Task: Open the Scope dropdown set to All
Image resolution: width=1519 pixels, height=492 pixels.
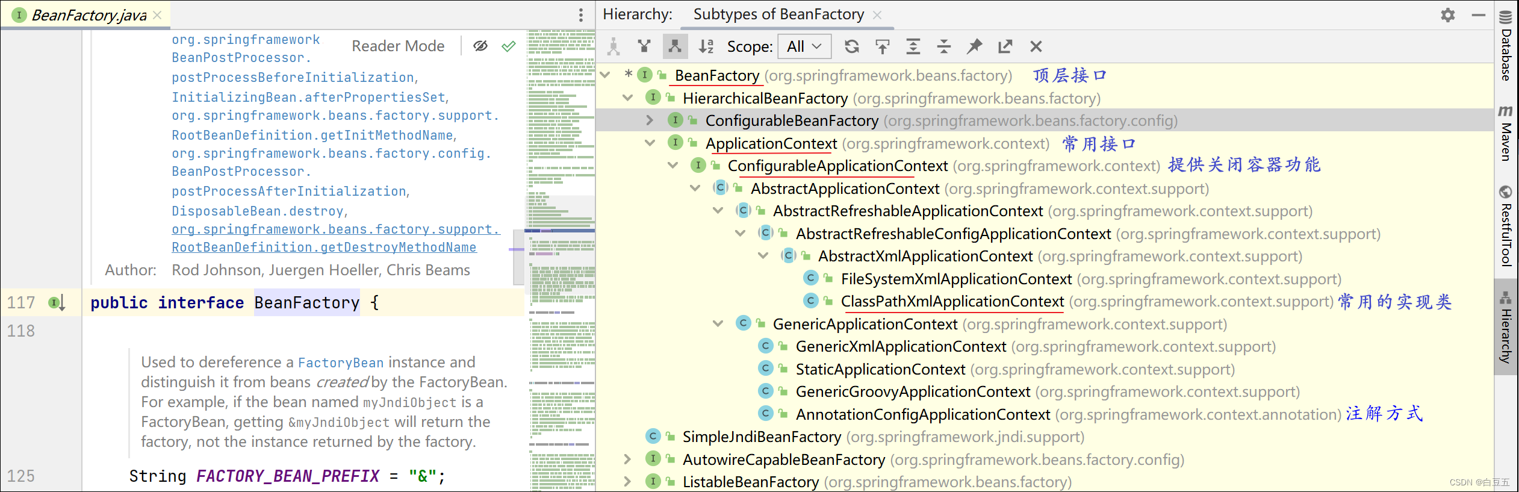Action: 804,46
